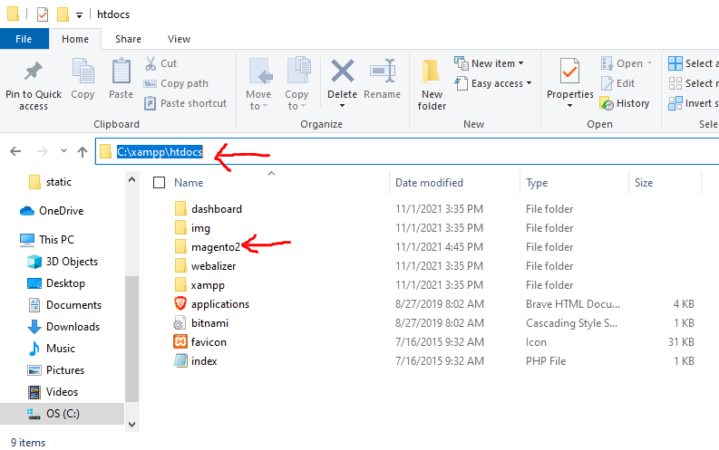Select the bitnami stylesheet file
Image resolution: width=719 pixels, height=450 pixels.
[x=201, y=322]
